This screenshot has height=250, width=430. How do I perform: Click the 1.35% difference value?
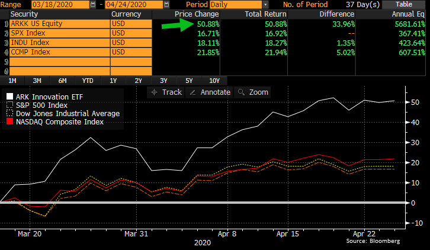click(x=345, y=43)
